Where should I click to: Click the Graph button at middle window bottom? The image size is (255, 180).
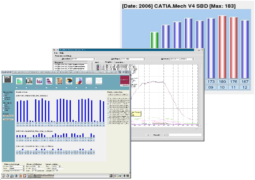[157, 135]
